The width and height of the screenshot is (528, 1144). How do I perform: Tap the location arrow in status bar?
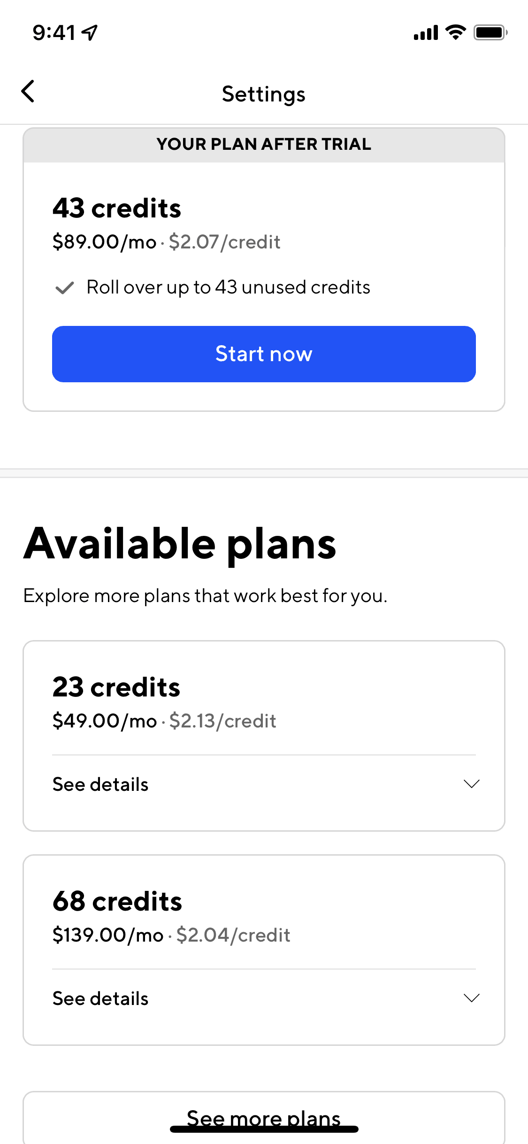(89, 32)
